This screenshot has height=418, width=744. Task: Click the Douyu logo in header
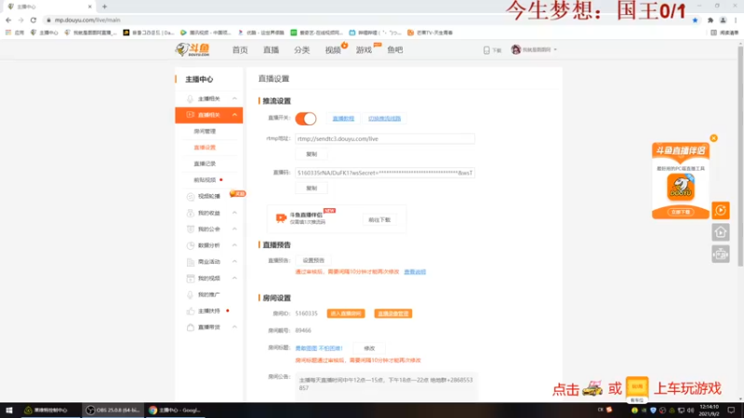point(193,49)
